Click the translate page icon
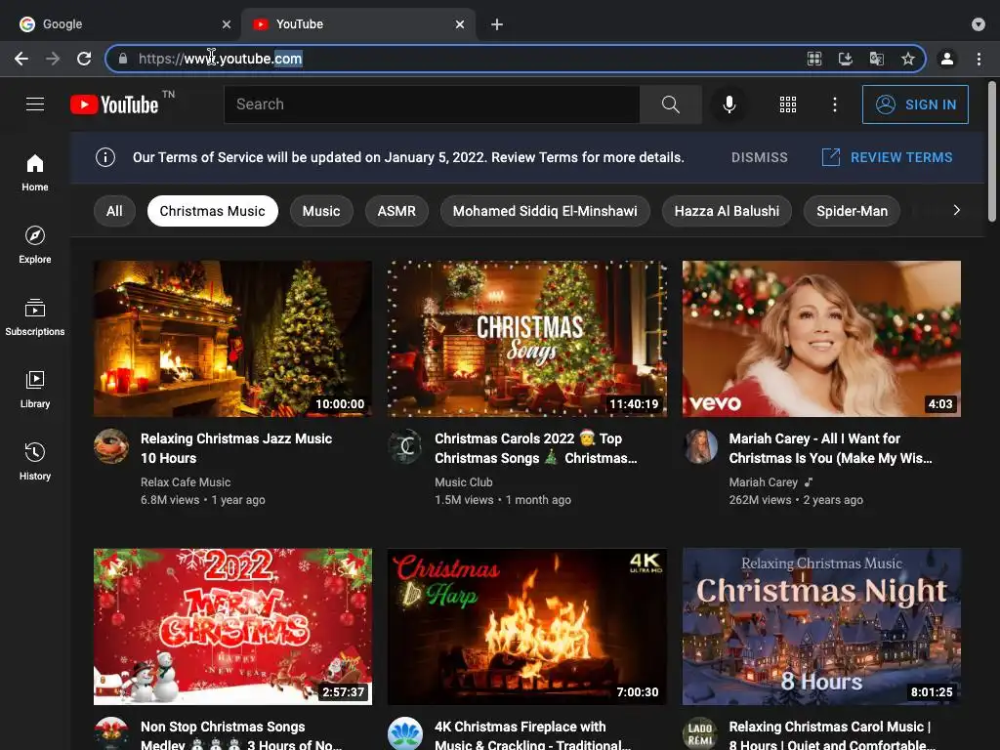This screenshot has width=1000, height=750. point(877,59)
